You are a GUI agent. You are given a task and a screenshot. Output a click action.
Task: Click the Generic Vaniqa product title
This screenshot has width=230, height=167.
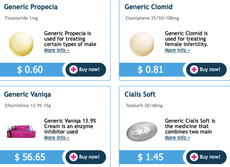click(28, 95)
